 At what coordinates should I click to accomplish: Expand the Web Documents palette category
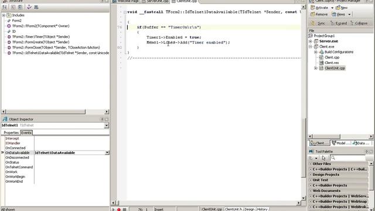311,190
